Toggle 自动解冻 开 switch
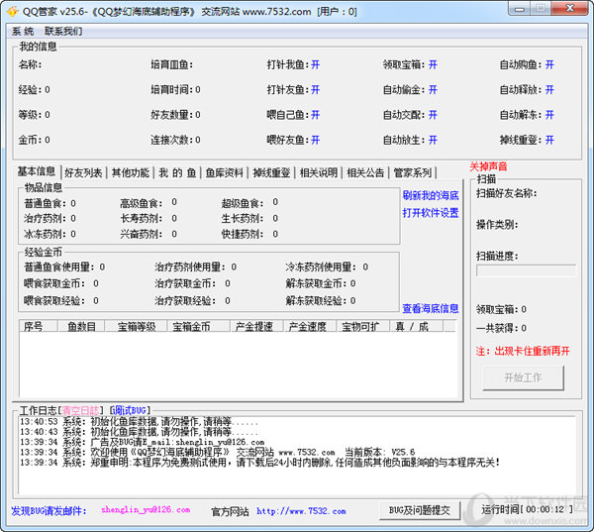Viewport: 594px width, 532px height. pos(549,115)
